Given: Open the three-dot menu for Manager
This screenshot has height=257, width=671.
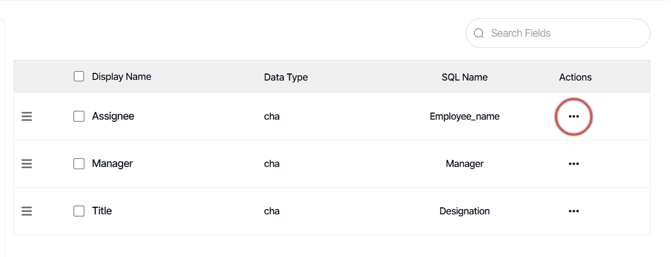Looking at the screenshot, I should click(x=573, y=163).
